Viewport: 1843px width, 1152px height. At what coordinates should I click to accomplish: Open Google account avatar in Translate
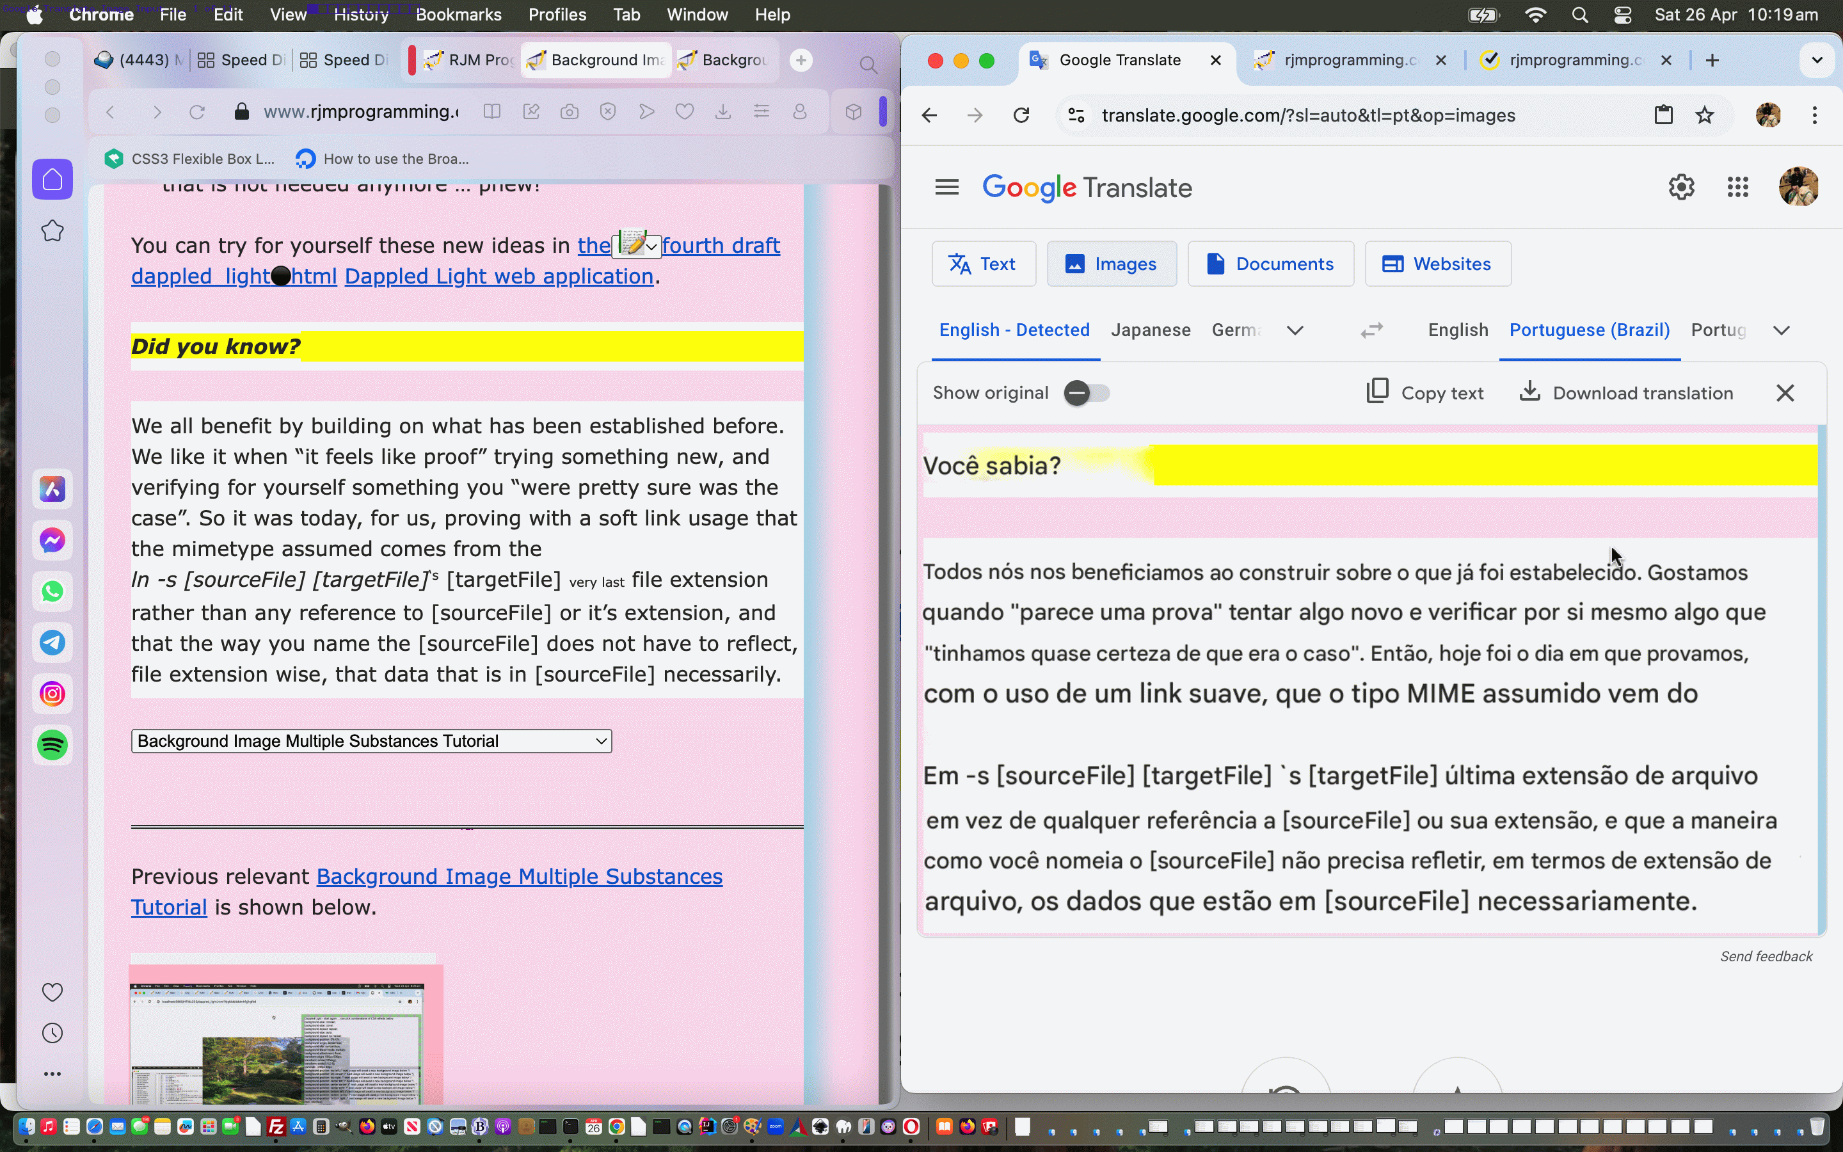tap(1799, 187)
